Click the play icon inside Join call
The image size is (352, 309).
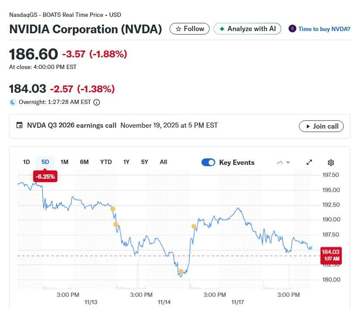pos(309,126)
